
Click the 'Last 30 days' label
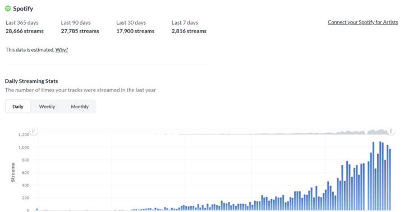(131, 22)
